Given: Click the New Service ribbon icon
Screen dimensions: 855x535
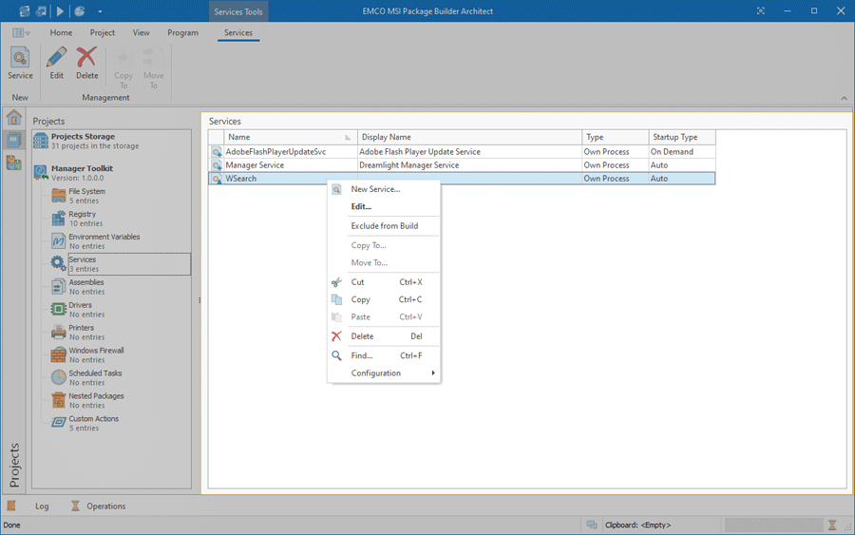Looking at the screenshot, I should click(x=20, y=57).
